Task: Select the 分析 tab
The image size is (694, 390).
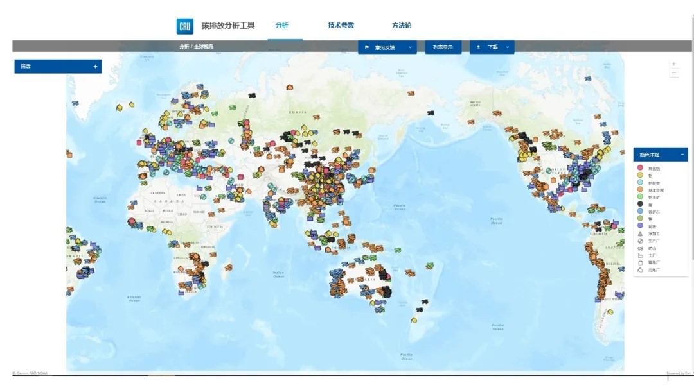Action: pos(281,26)
